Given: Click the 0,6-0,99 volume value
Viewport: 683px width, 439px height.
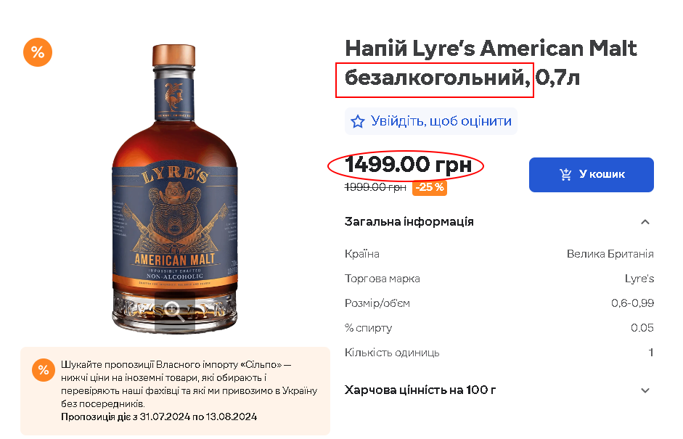Looking at the screenshot, I should click(x=632, y=303).
